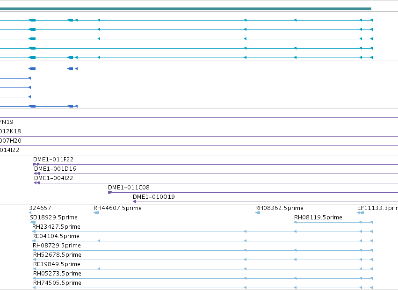This screenshot has height=290, width=398.
Task: Click the small glyph beneath RH08362.5prime
Action: pos(258,213)
